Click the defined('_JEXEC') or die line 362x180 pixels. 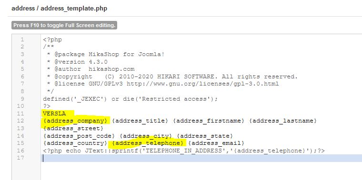pyautogui.click(x=131, y=99)
